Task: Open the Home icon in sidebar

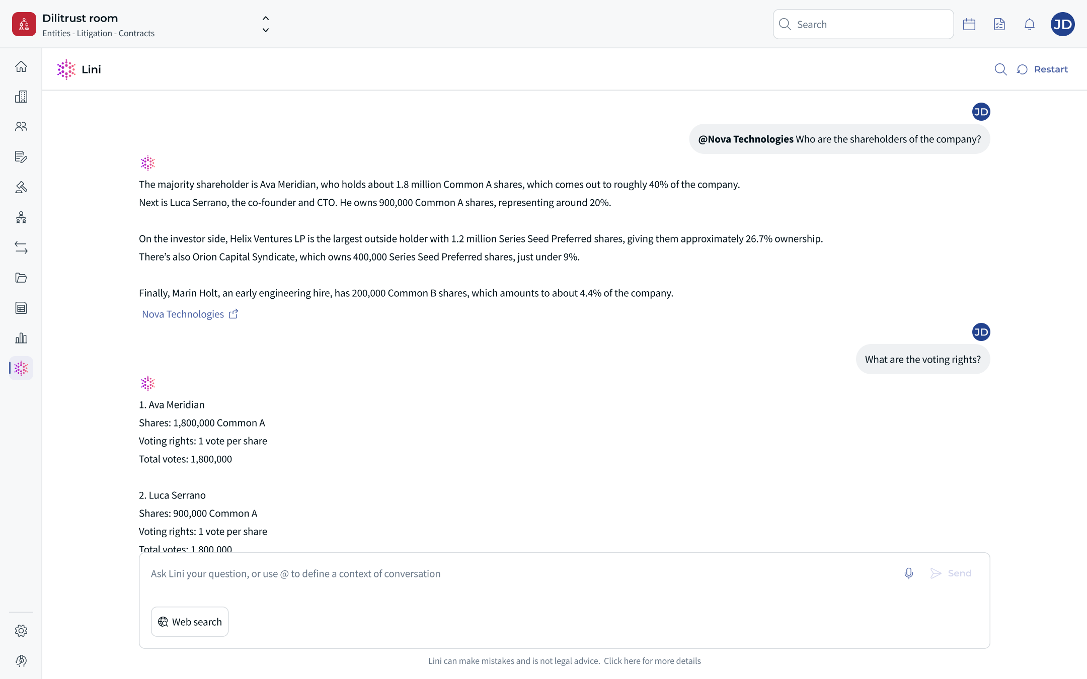Action: [x=21, y=66]
